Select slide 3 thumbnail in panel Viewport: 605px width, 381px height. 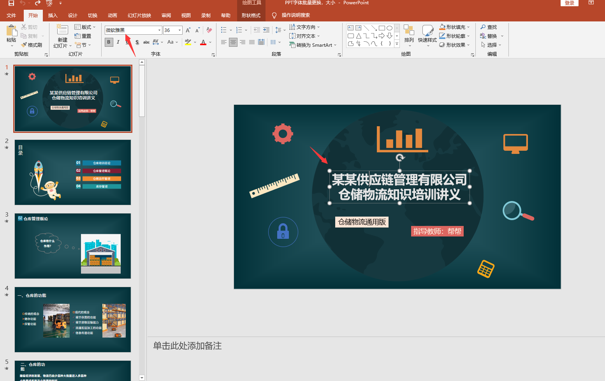pos(73,246)
